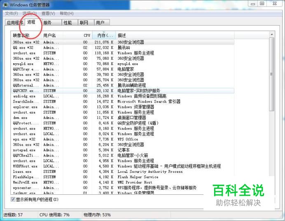Click the Task Manager title bar icon

[6, 5]
